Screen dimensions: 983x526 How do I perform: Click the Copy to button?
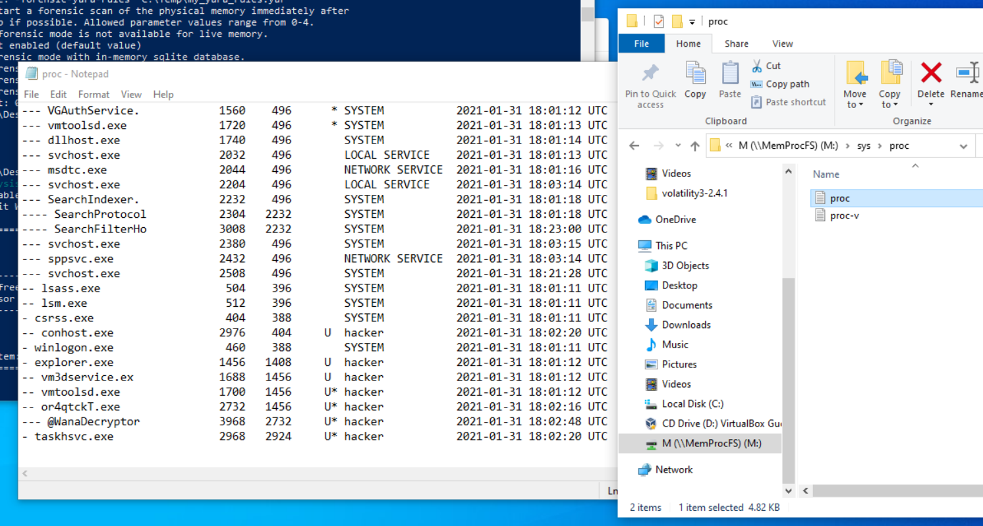[x=889, y=84]
